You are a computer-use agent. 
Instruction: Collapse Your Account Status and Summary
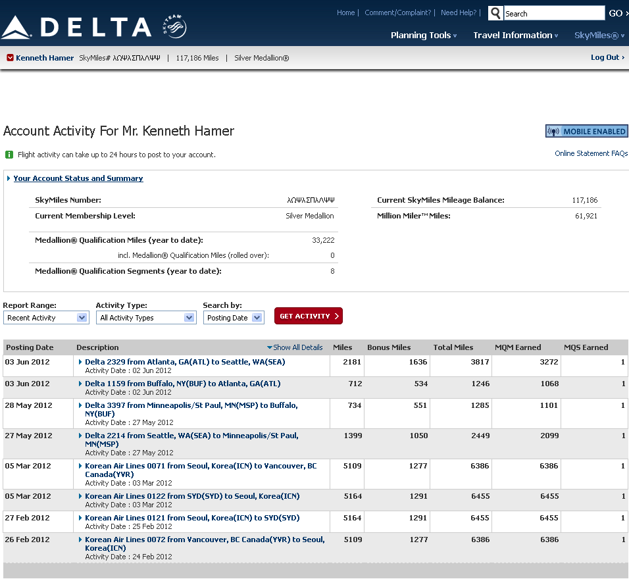click(x=9, y=178)
